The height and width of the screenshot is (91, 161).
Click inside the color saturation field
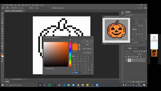click(x=56, y=54)
